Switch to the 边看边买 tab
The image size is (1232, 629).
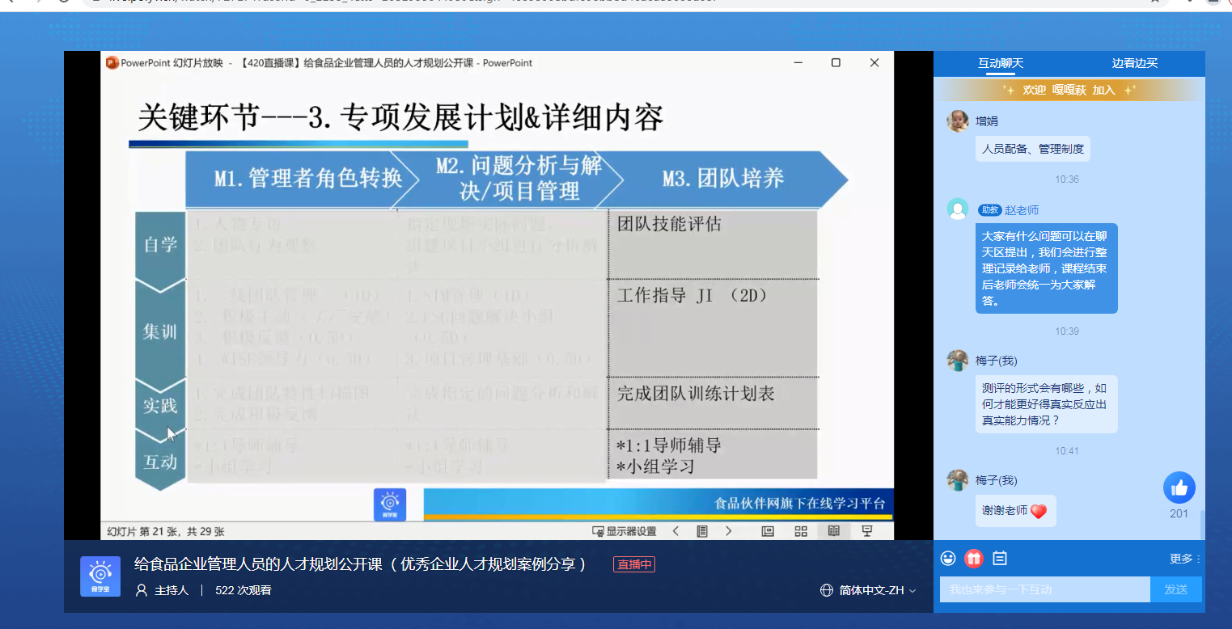tap(1134, 63)
